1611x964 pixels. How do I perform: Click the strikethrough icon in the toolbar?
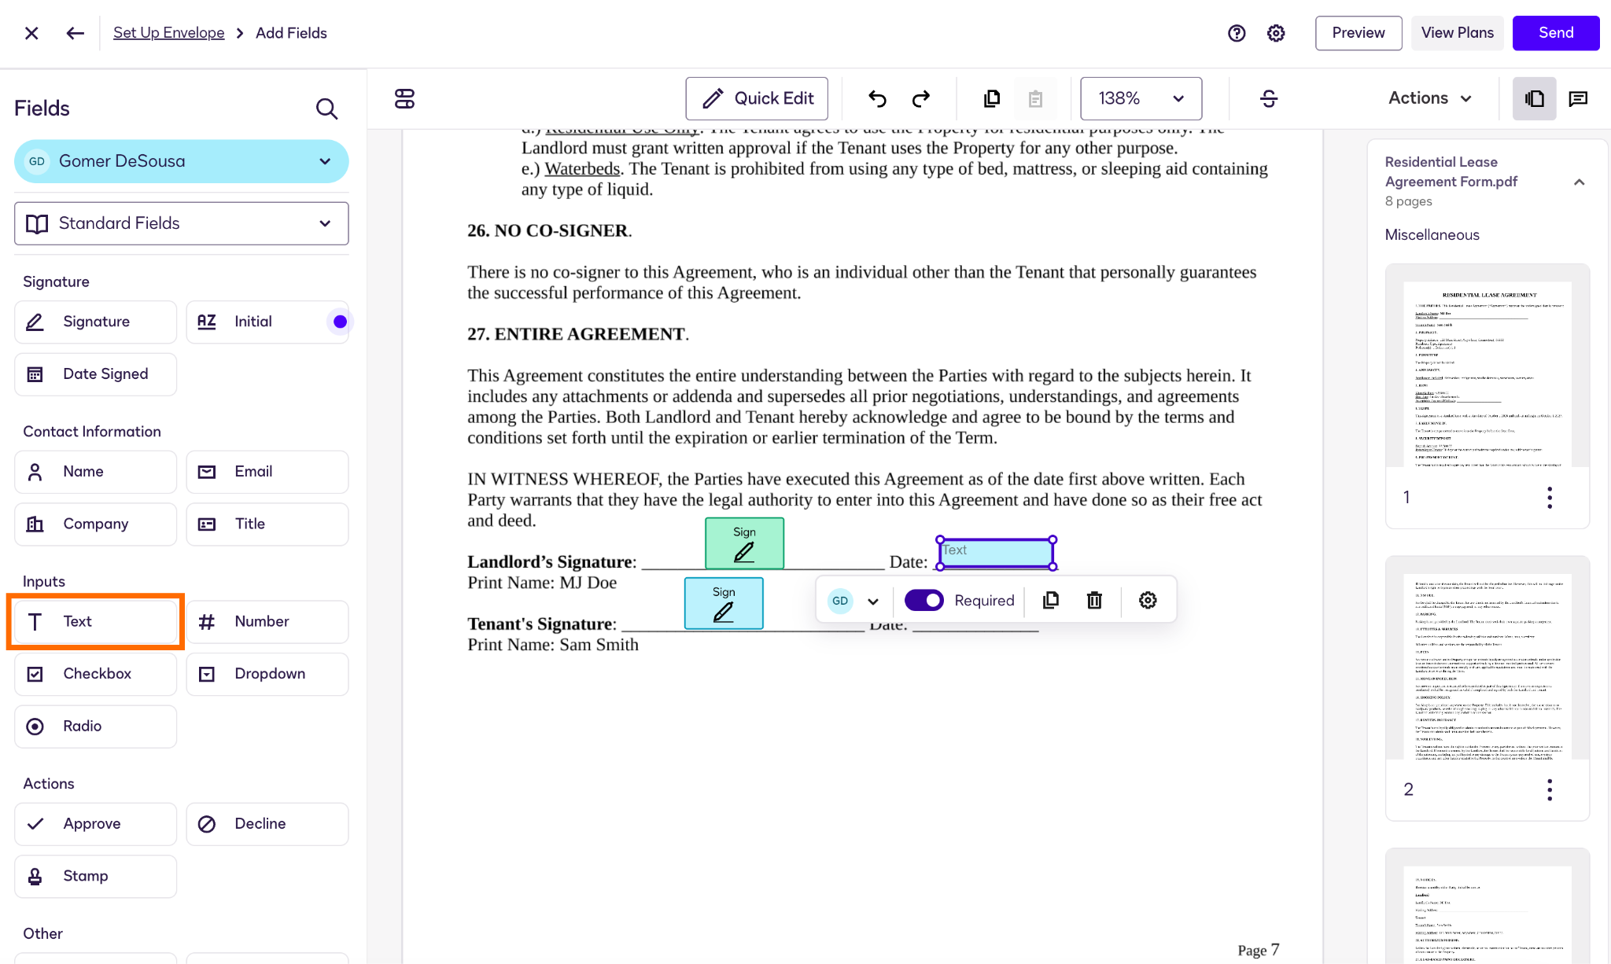pos(1269,98)
